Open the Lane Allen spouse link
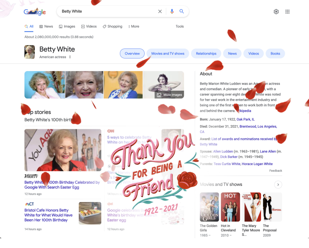The height and width of the screenshot is (248, 309). click(268, 152)
